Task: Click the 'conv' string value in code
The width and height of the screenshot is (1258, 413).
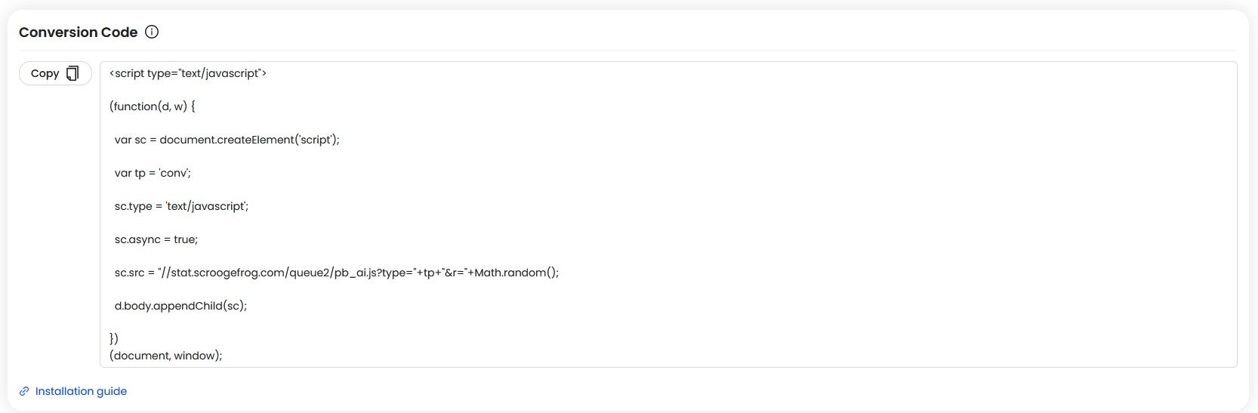Action: point(174,173)
